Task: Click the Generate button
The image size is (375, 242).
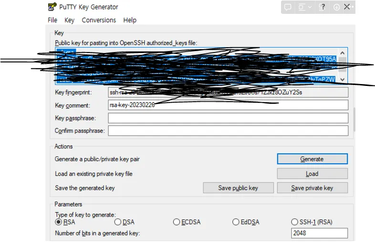Action: pyautogui.click(x=312, y=159)
